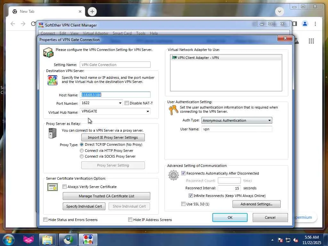This screenshot has width=328, height=246.
Task: Click the proxy server tower icon
Action: point(52,133)
